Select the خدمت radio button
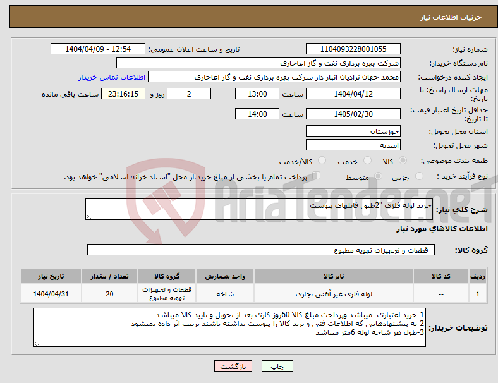This screenshot has width=498, height=383. (x=367, y=161)
